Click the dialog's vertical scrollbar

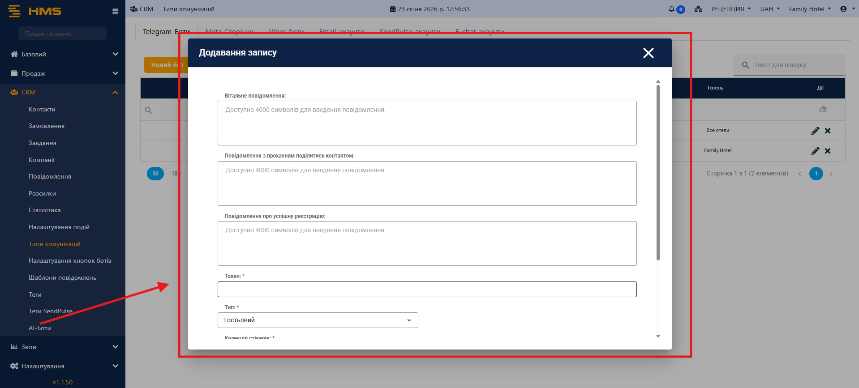tap(658, 172)
